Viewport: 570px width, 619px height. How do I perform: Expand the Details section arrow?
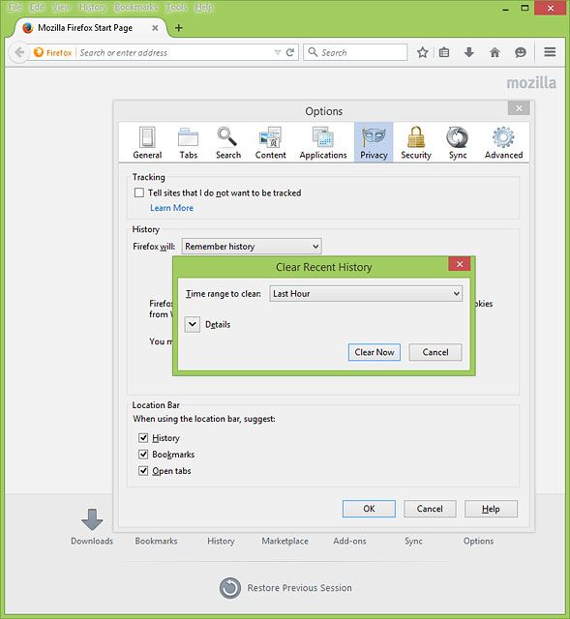click(193, 325)
